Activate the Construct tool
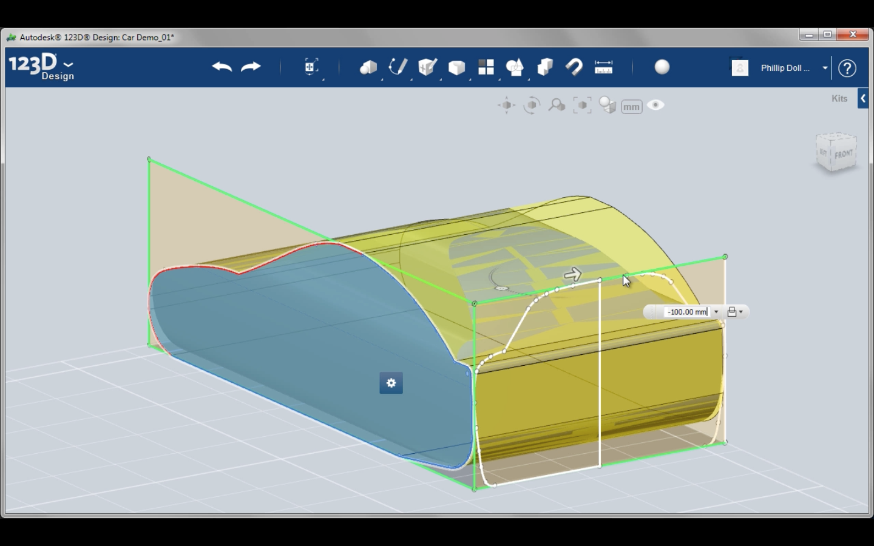This screenshot has width=874, height=546. 427,67
